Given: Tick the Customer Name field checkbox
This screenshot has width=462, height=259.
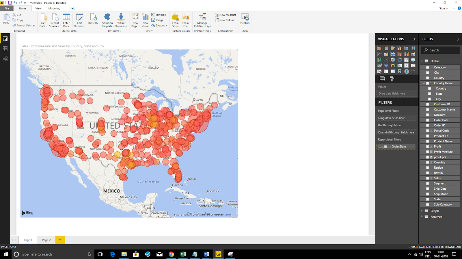Looking at the screenshot, I should click(428, 110).
